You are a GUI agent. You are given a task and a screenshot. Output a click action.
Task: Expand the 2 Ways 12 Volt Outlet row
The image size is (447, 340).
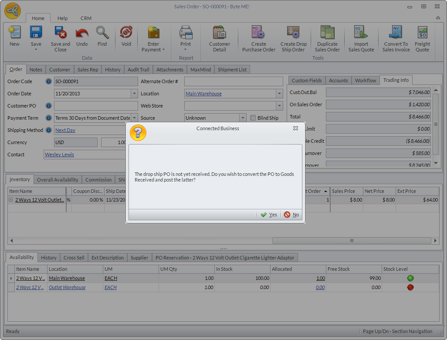click(11, 200)
